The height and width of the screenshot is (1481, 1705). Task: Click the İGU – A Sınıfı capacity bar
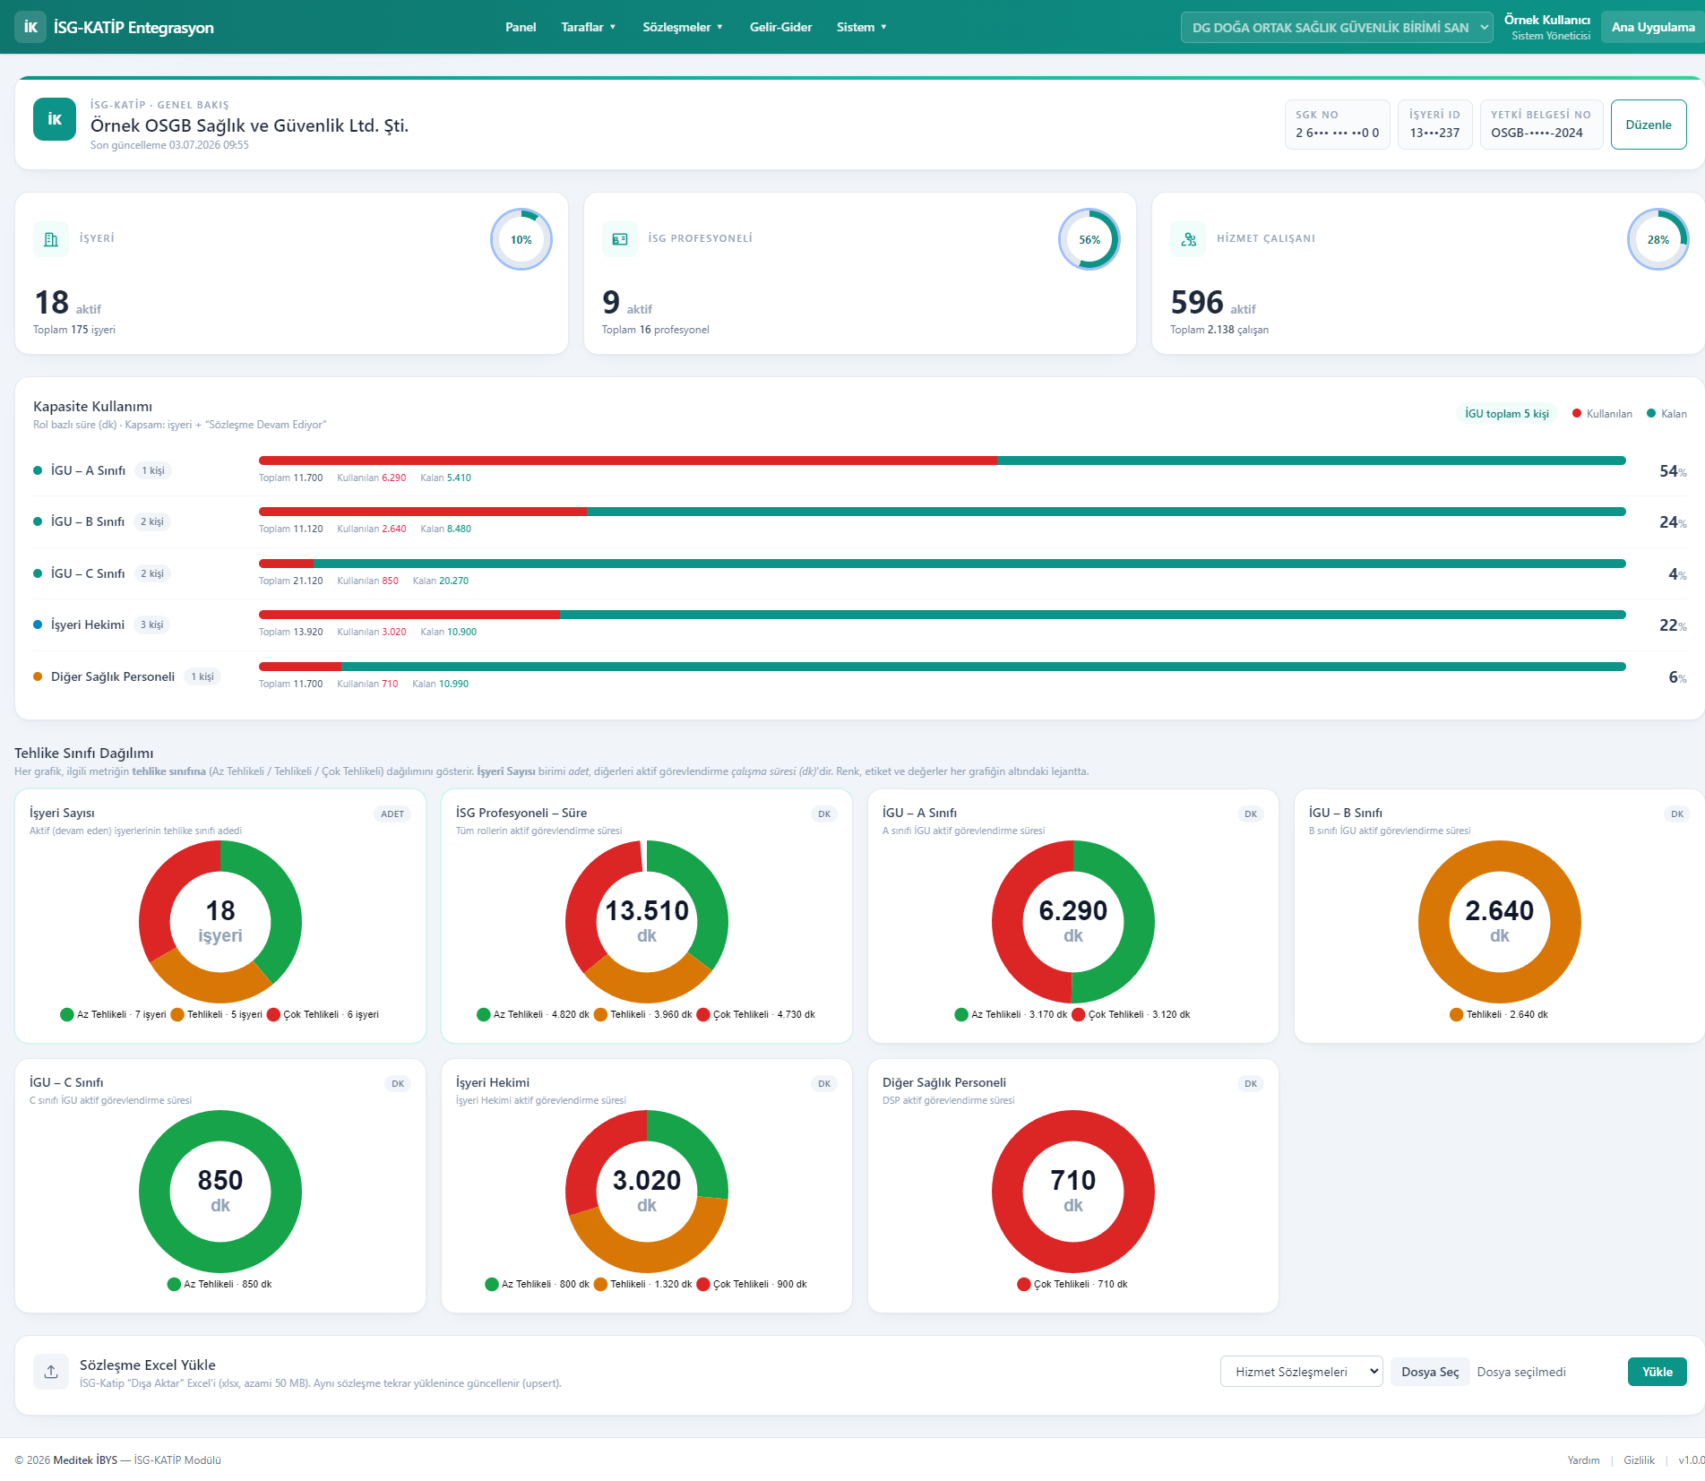pos(942,461)
